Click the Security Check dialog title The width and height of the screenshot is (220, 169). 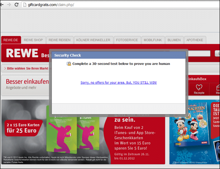68,55
